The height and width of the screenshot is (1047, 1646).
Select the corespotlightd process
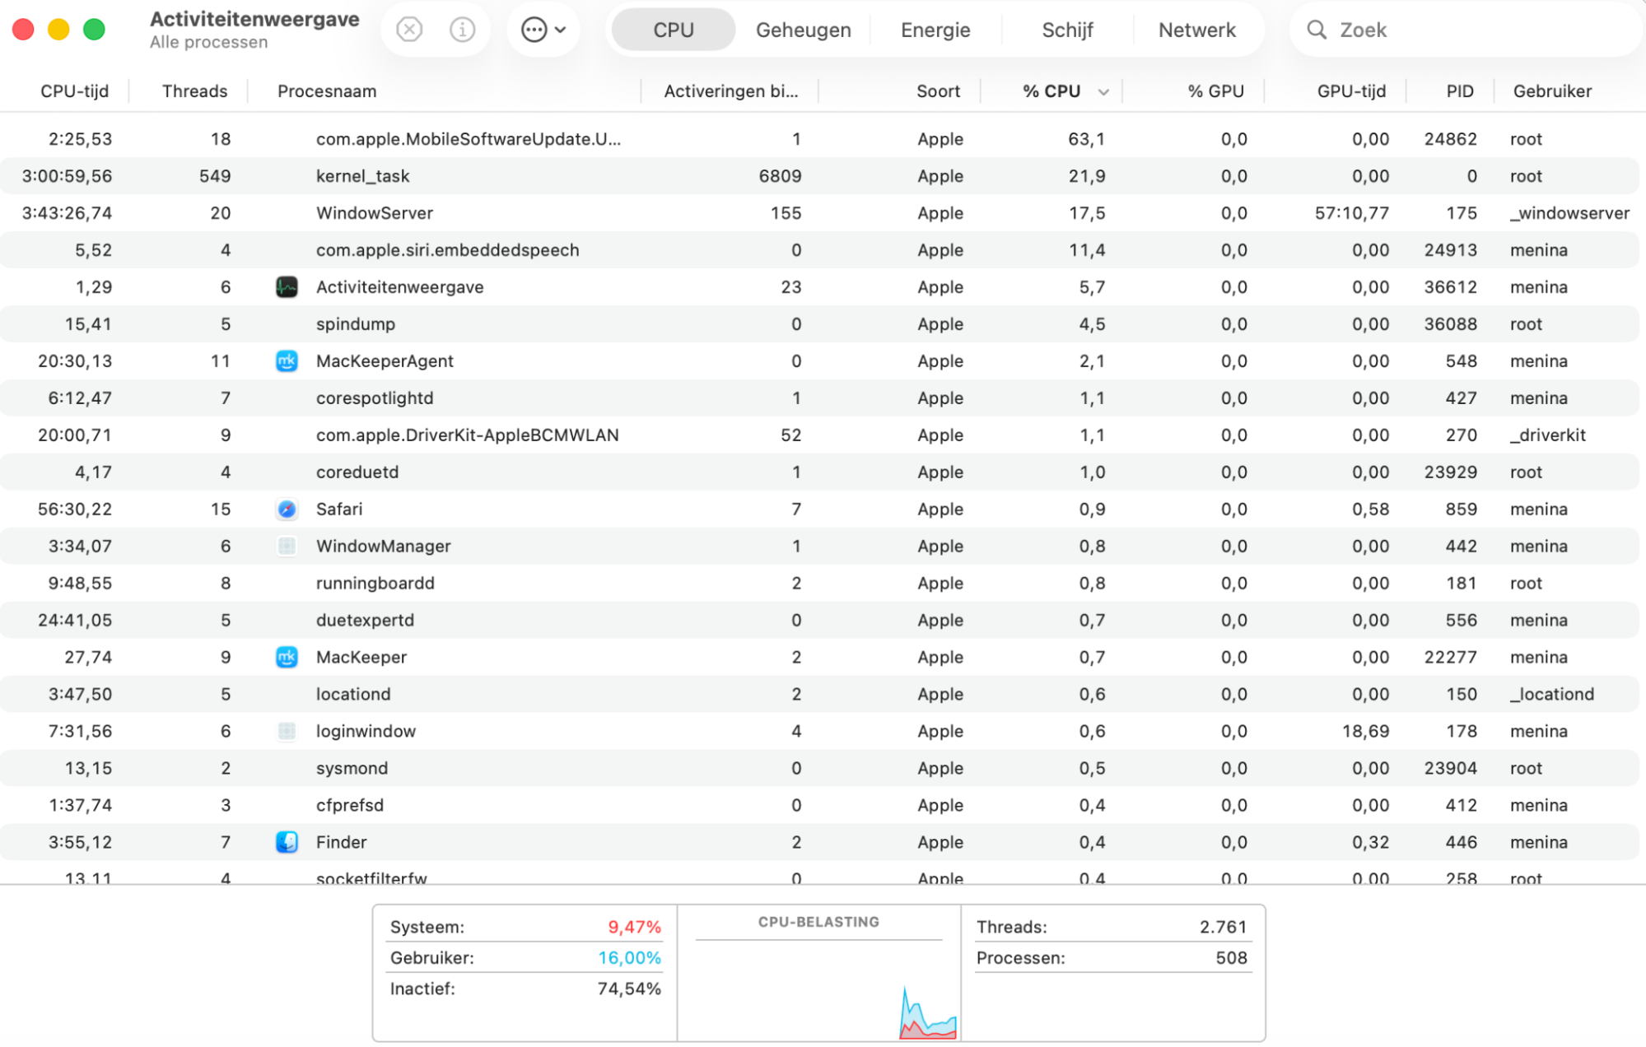[x=375, y=398]
